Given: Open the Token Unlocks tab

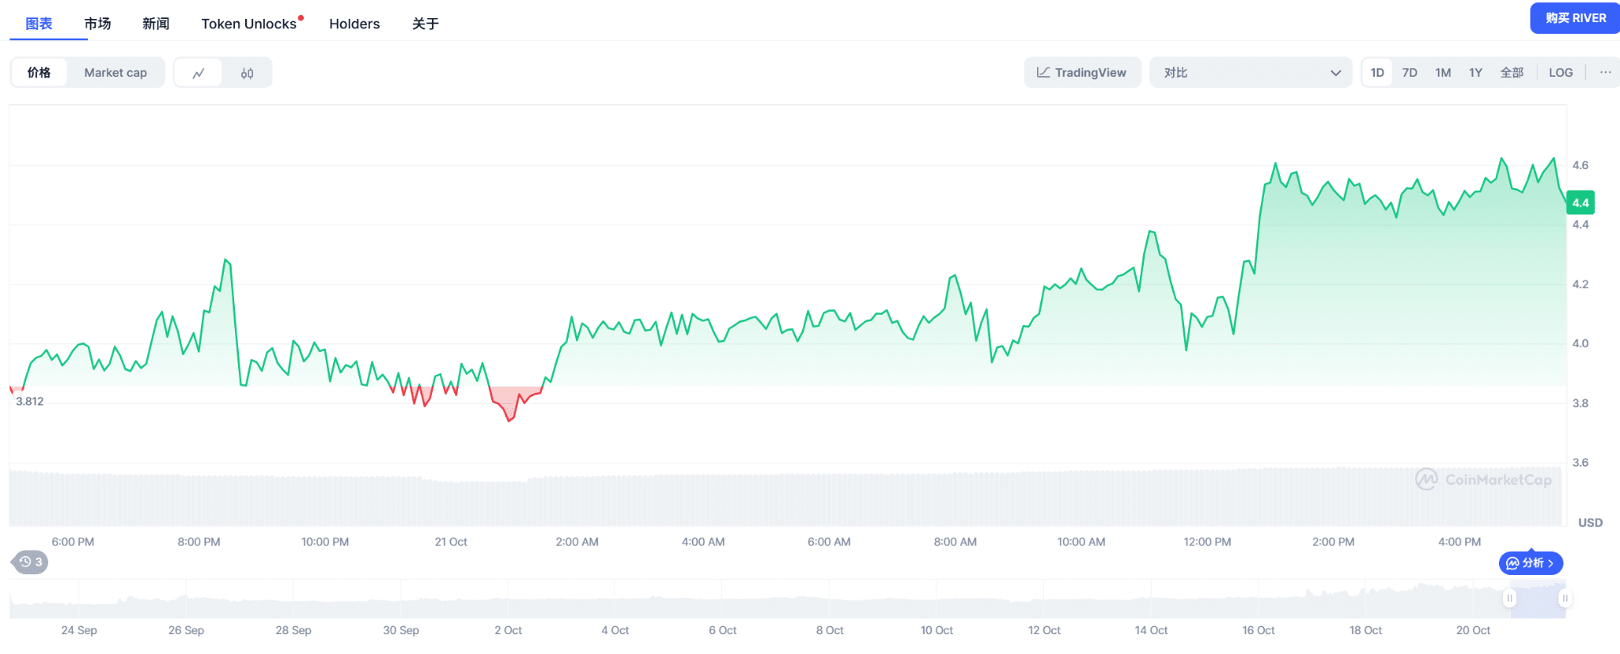Looking at the screenshot, I should point(249,24).
